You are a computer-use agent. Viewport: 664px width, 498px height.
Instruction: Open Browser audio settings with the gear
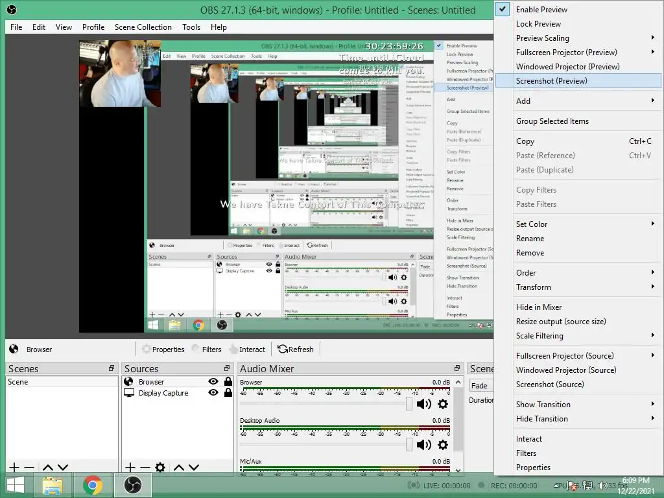point(442,404)
